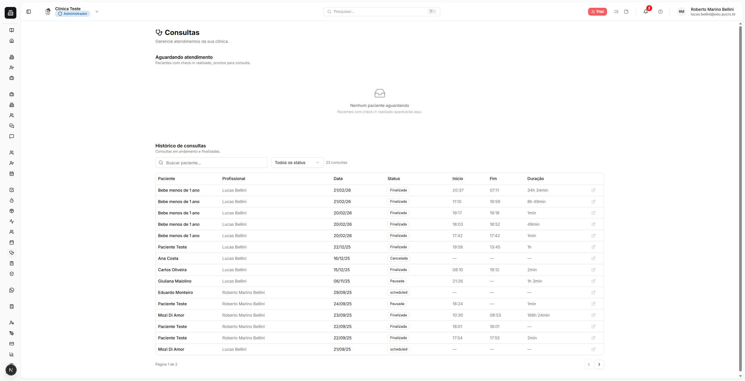The image size is (745, 381).
Task: Click the home icon in the sidebar
Action: click(12, 41)
